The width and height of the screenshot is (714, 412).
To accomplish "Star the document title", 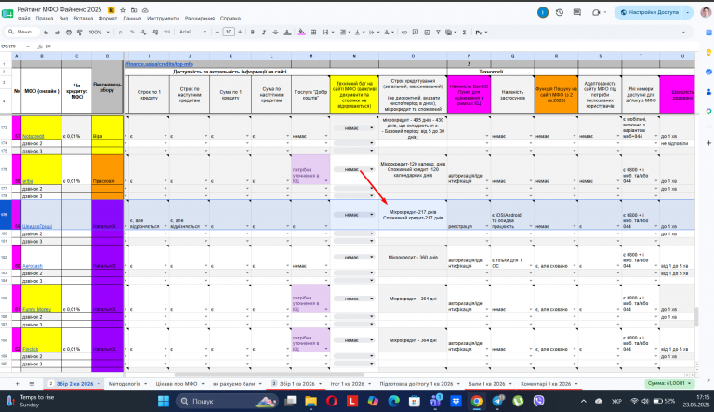I will [x=123, y=10].
